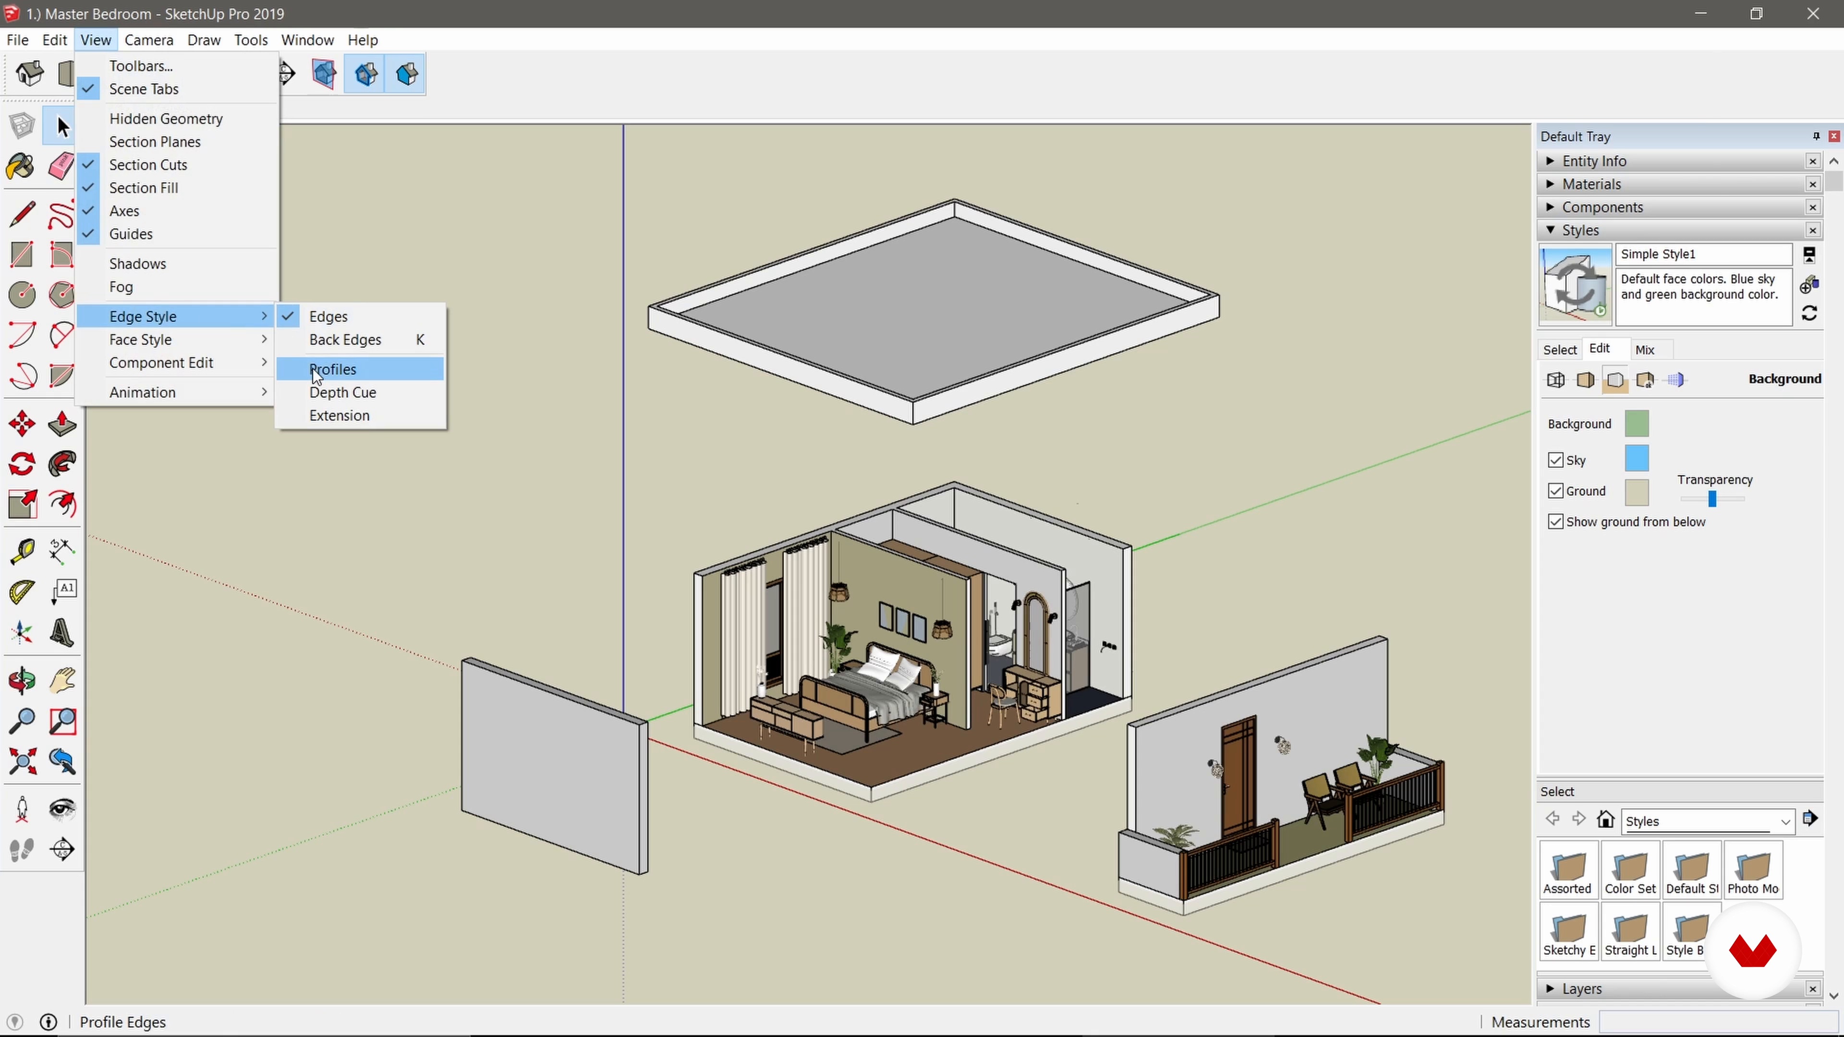Viewport: 1844px width, 1037px height.
Task: Uncheck the Sky checkbox
Action: tap(1555, 460)
